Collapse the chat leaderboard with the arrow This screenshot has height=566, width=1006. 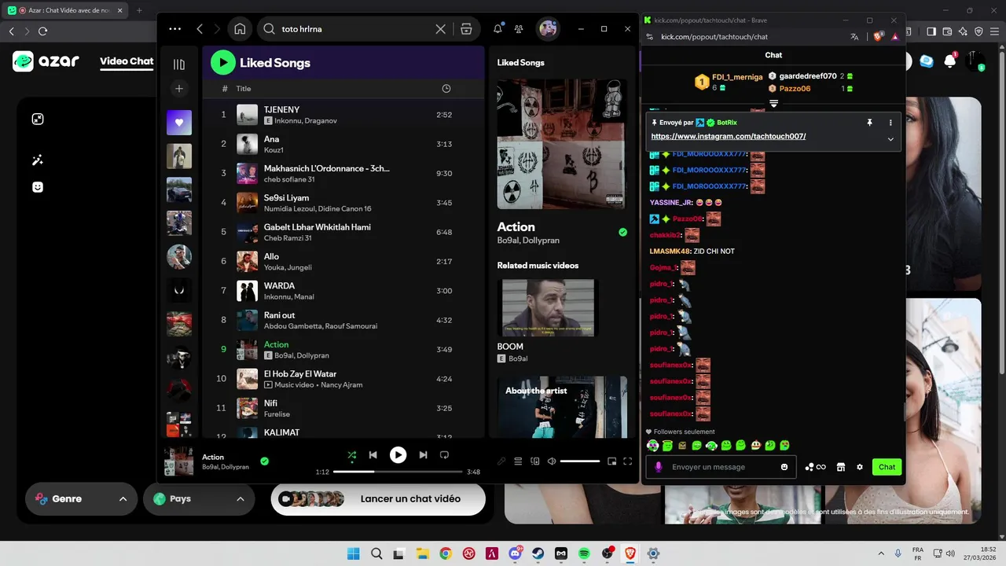pos(773,104)
